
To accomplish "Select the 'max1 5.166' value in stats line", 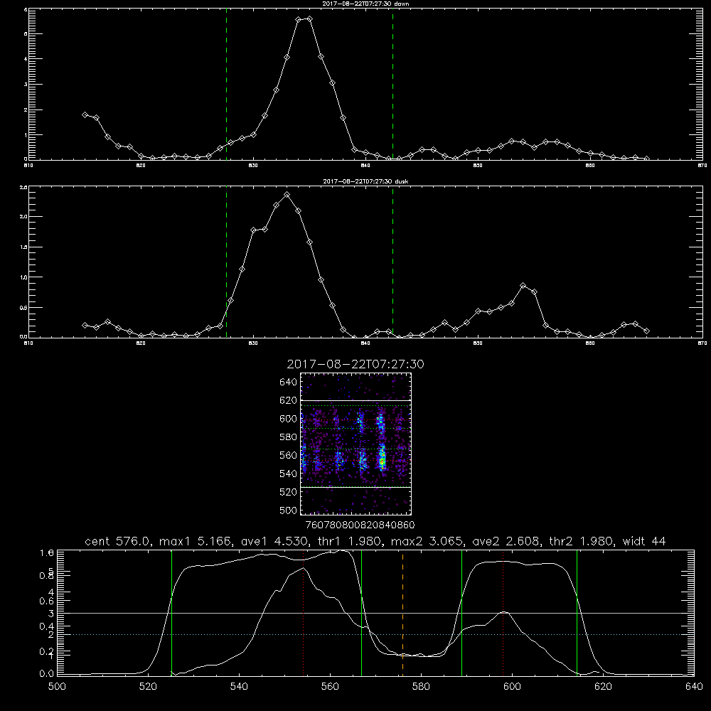I will (x=196, y=541).
